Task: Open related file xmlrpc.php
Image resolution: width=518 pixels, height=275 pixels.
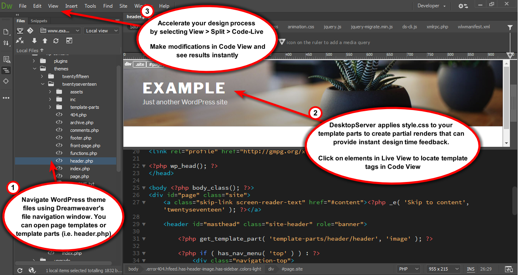Action: 437,27
